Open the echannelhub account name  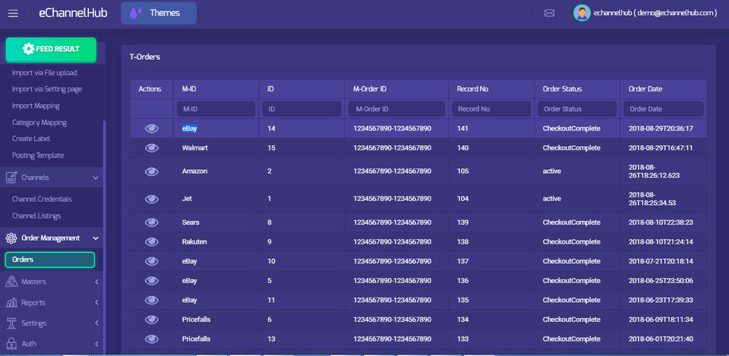pyautogui.click(x=655, y=13)
